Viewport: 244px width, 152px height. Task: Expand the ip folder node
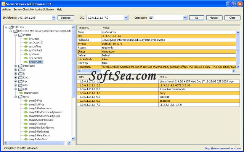16,74
